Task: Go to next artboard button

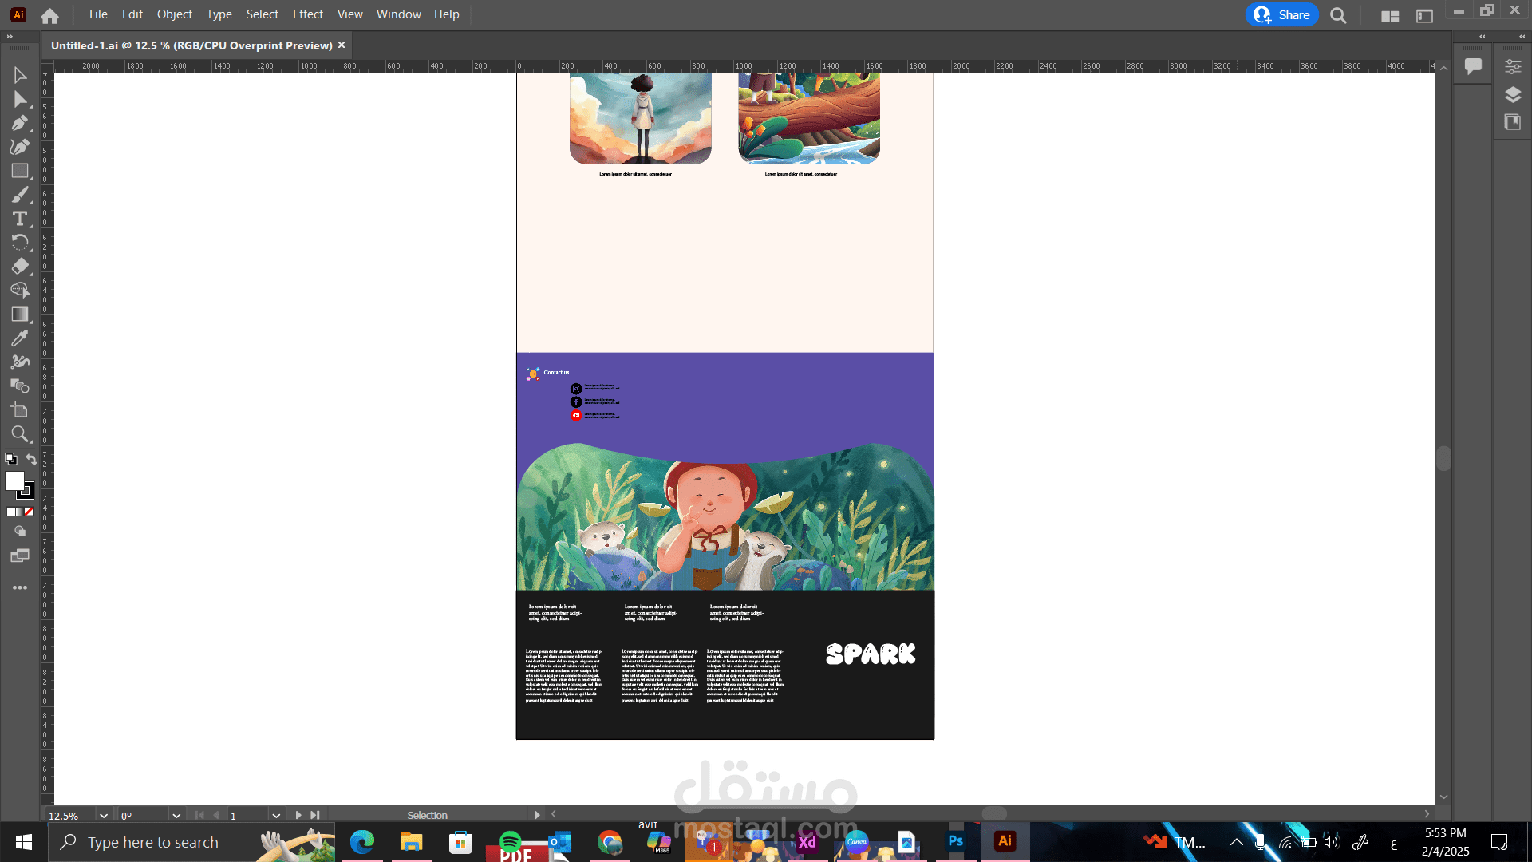Action: point(298,816)
